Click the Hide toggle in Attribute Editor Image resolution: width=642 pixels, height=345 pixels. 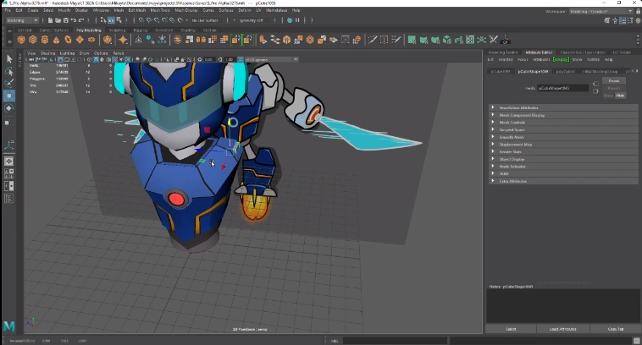click(x=620, y=95)
